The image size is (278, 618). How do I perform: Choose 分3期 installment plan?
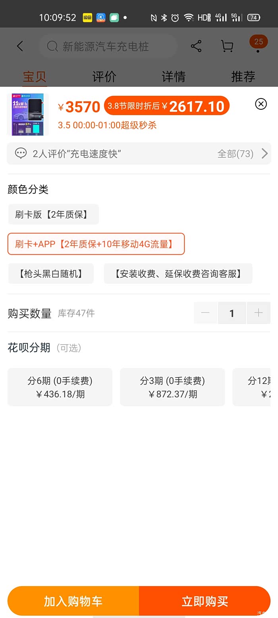point(172,387)
